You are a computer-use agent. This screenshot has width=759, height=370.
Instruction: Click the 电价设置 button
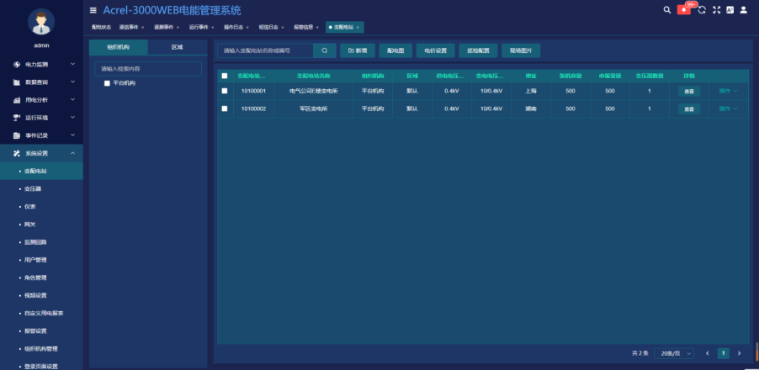pyautogui.click(x=435, y=50)
